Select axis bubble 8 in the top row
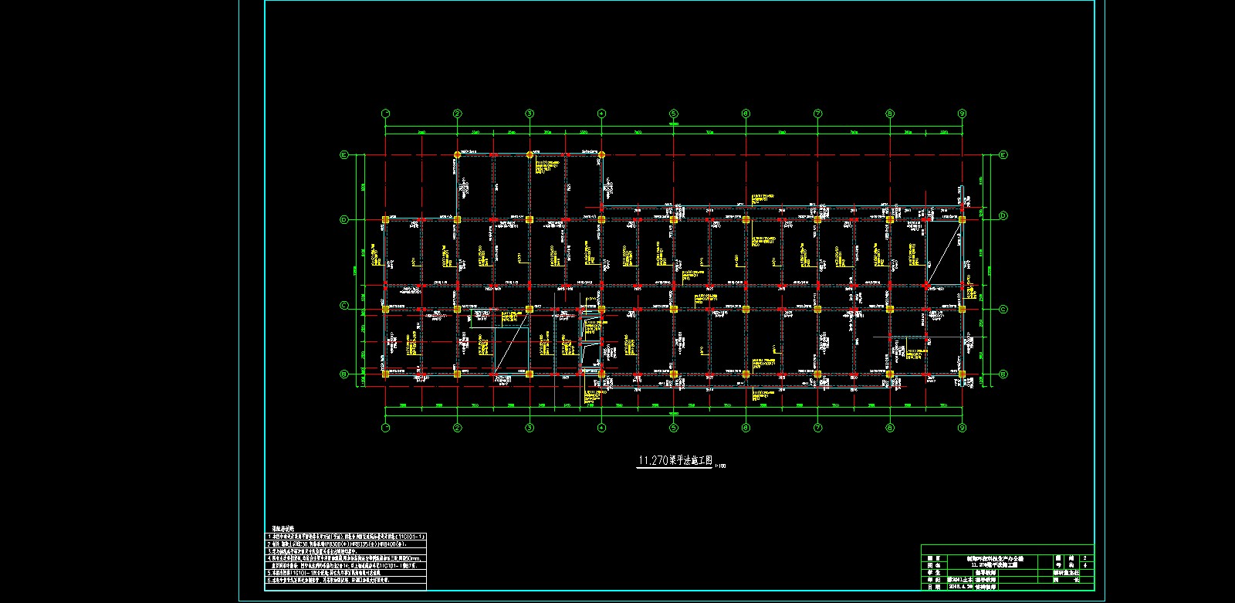 (890, 113)
